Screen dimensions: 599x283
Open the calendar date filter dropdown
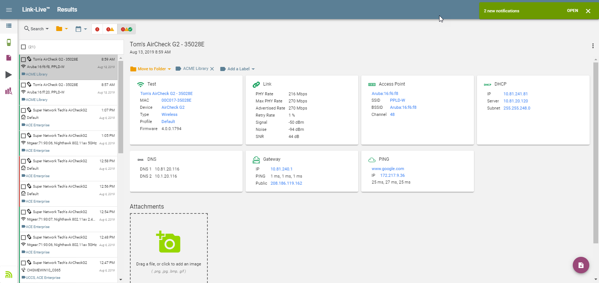point(81,29)
